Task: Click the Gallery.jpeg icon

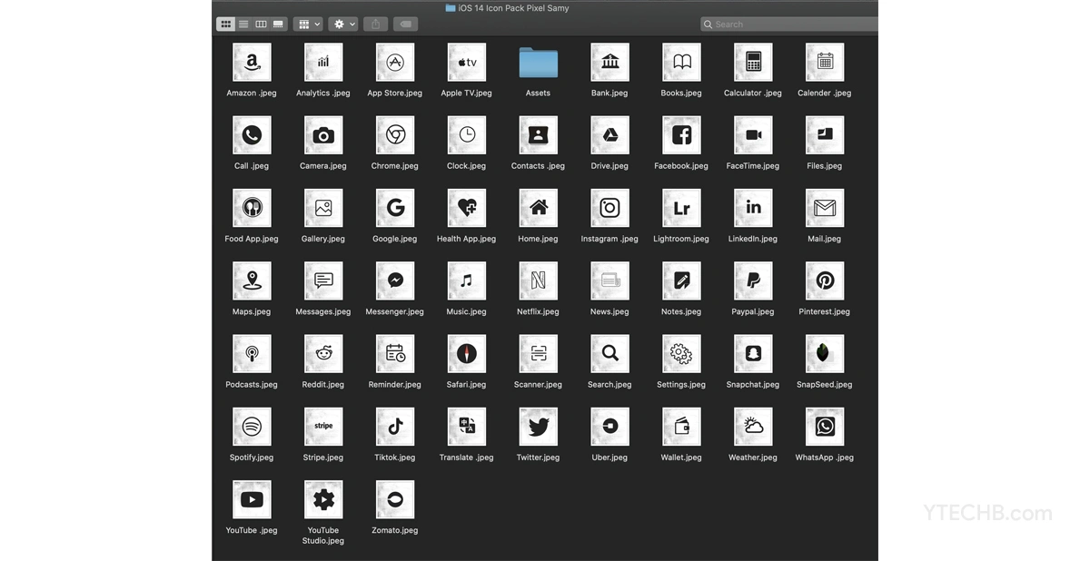Action: point(323,208)
